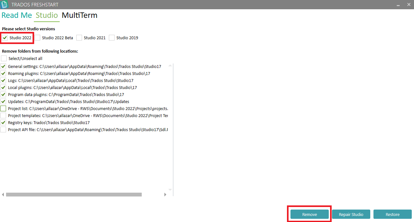Click the 'Project API file' row text
This screenshot has height=222, width=414.
click(x=88, y=130)
